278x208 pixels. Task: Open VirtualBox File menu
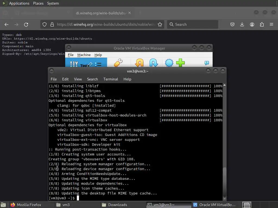(71, 55)
